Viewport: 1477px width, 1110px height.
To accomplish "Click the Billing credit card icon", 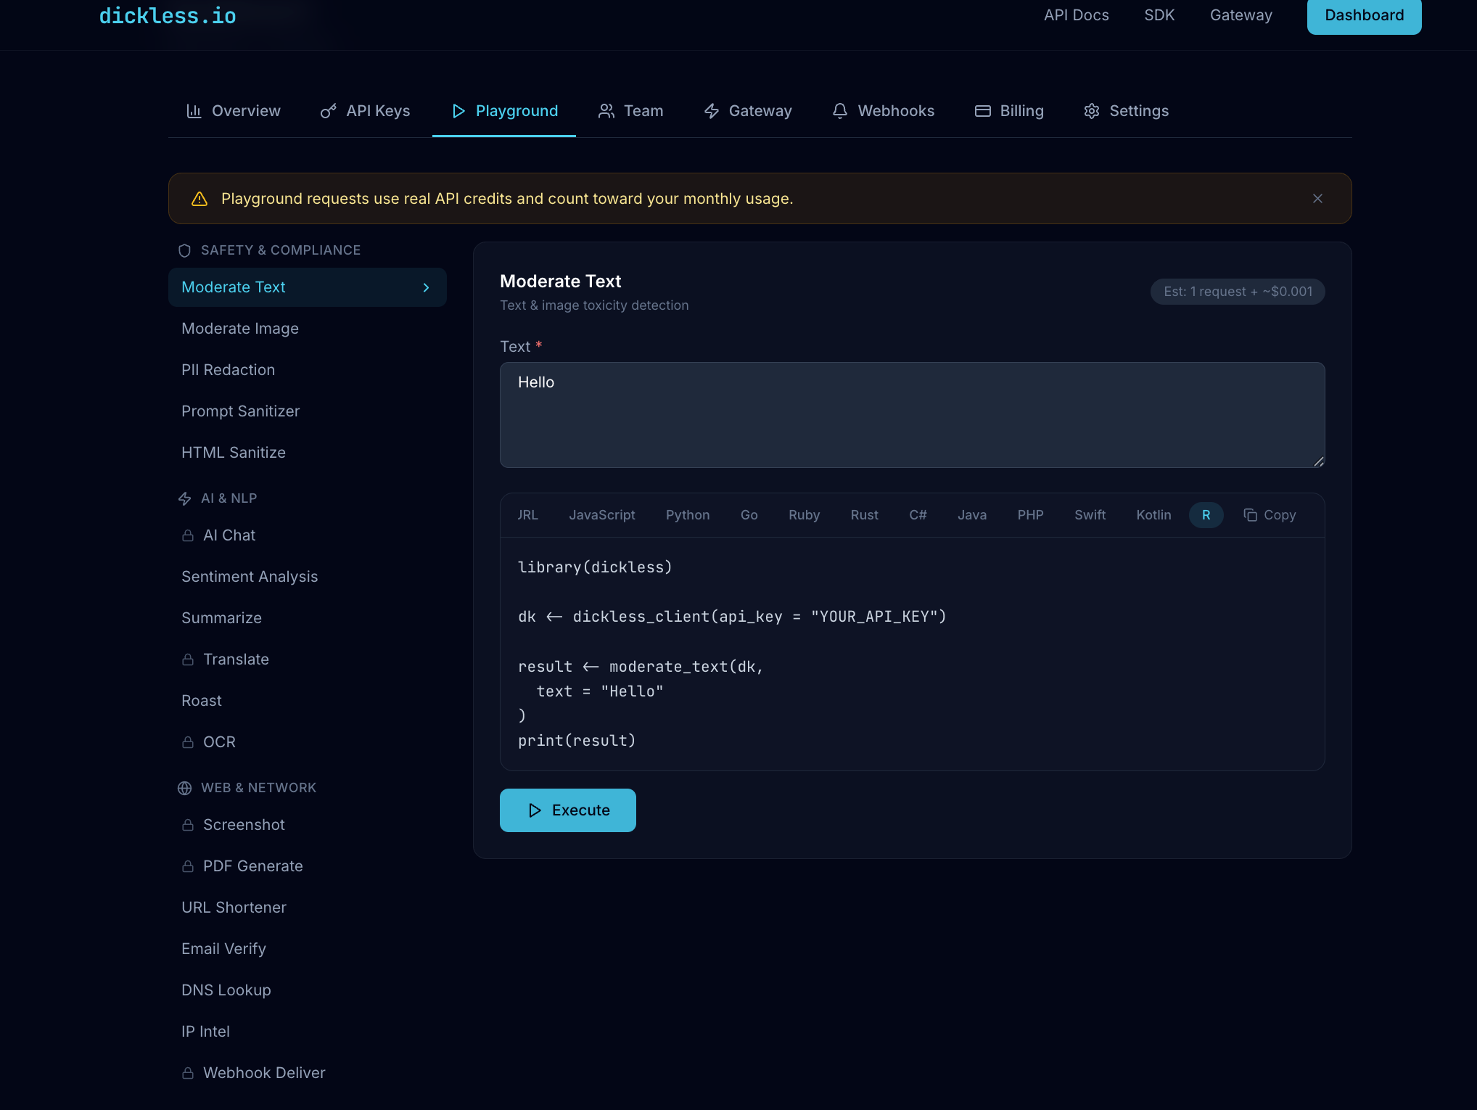I will coord(982,110).
